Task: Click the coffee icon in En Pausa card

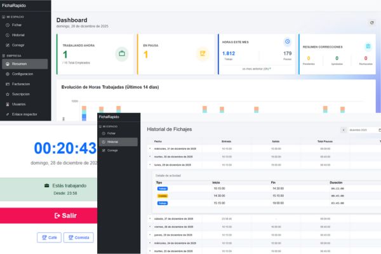Action: pyautogui.click(x=202, y=54)
